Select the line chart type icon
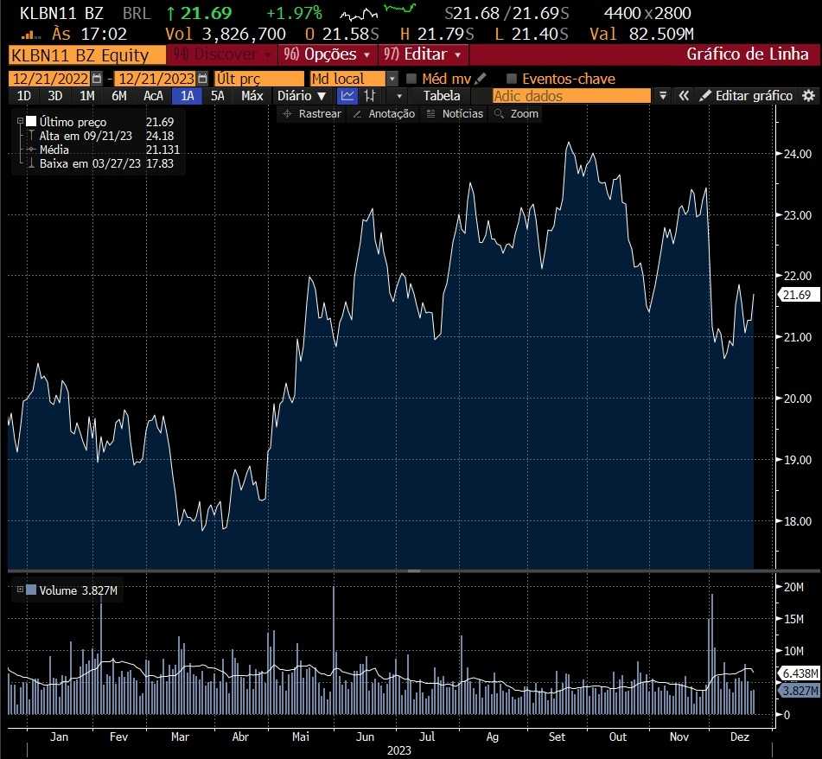 347,96
